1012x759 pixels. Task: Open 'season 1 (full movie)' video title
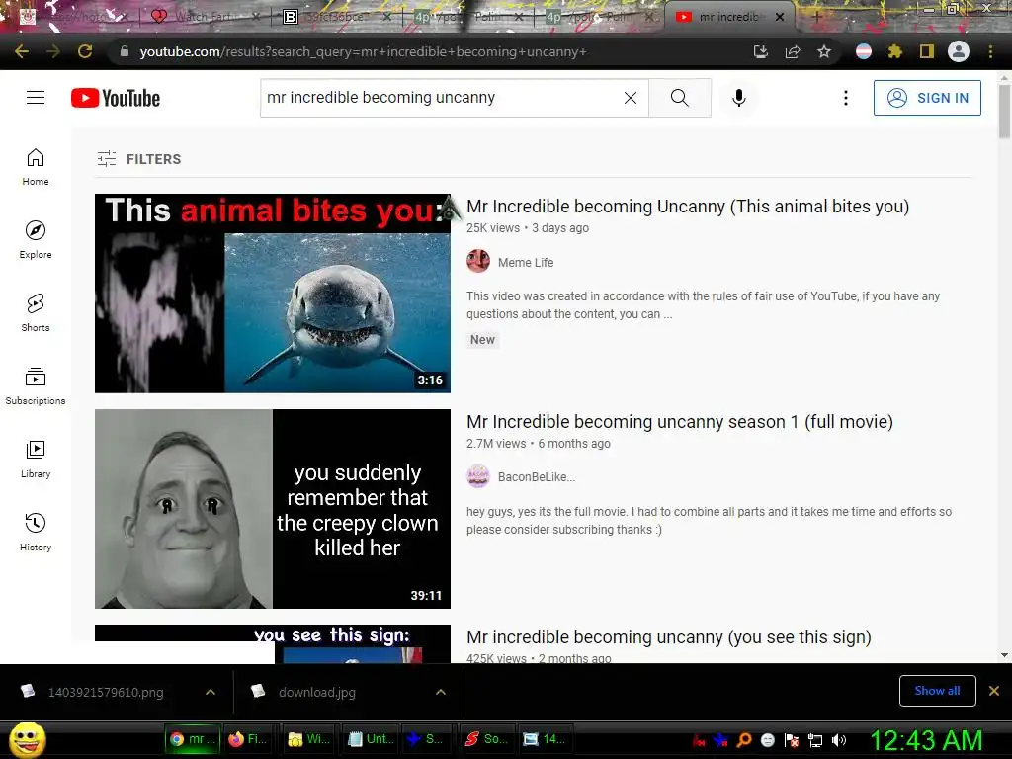coord(680,422)
